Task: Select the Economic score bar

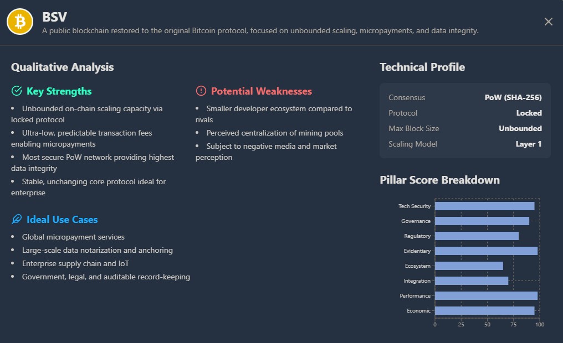Action: click(x=484, y=311)
